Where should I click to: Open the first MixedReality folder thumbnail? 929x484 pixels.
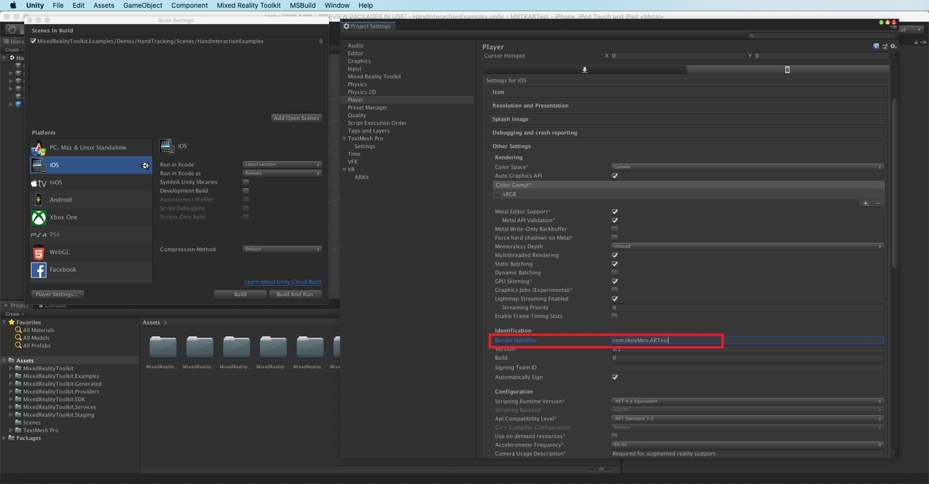click(163, 348)
